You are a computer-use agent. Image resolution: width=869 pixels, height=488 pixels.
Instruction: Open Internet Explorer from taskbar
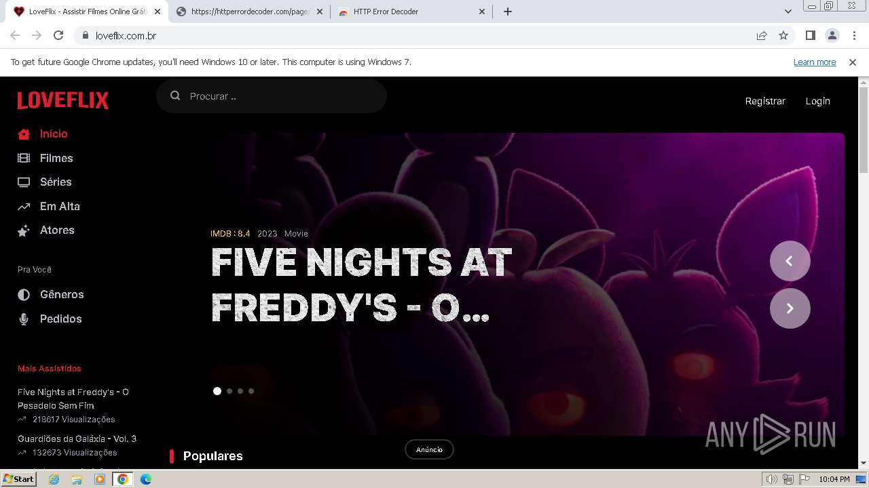(x=54, y=479)
